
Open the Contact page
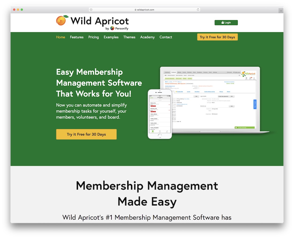pos(166,37)
